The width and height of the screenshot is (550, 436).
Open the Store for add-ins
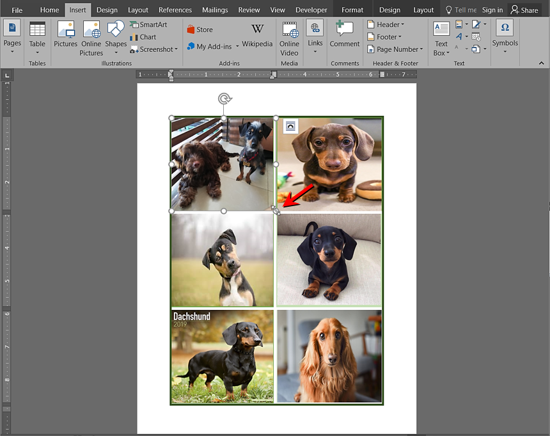point(200,29)
